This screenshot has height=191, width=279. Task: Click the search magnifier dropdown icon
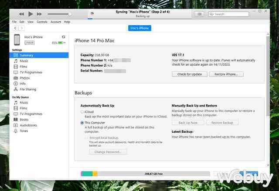click(211, 14)
